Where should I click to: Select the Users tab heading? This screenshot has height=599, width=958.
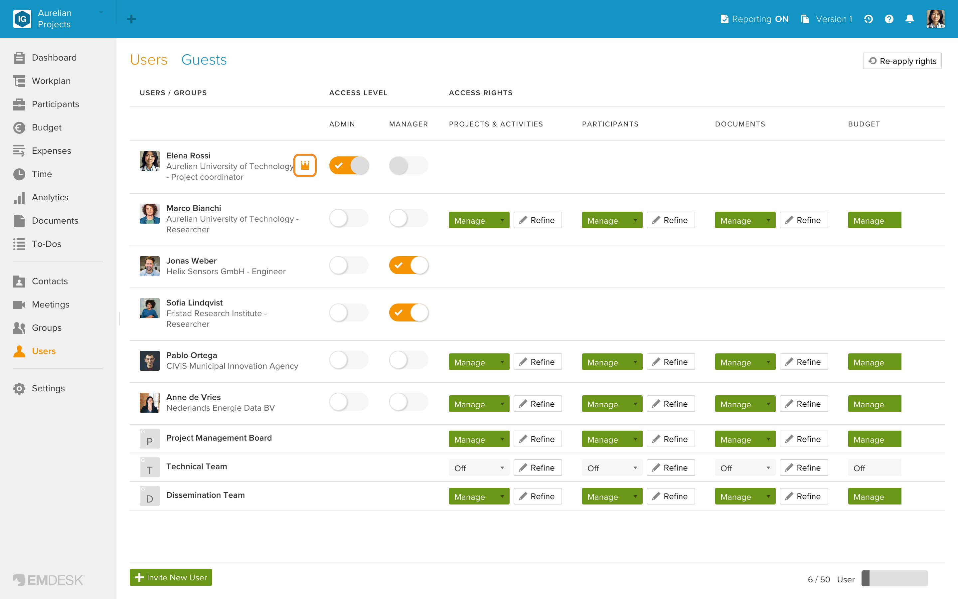149,60
